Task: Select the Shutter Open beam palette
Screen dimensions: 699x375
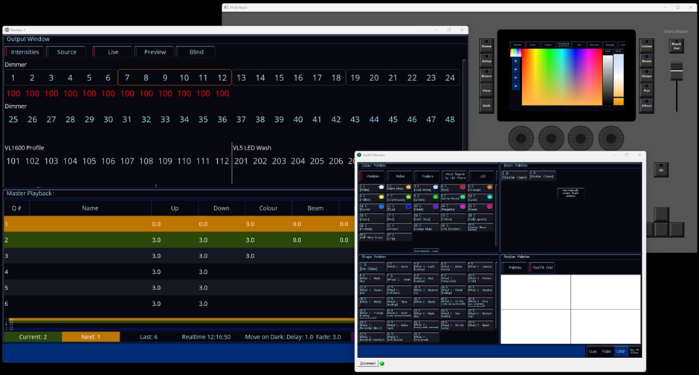Action: (x=515, y=176)
